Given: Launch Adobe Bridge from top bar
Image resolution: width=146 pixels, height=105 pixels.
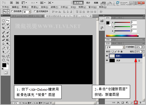Looking at the screenshot, I should pyautogui.click(x=11, y=3).
